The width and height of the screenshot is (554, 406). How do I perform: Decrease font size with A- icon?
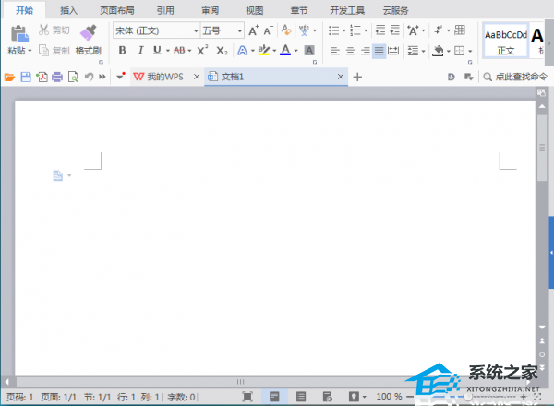tap(268, 30)
